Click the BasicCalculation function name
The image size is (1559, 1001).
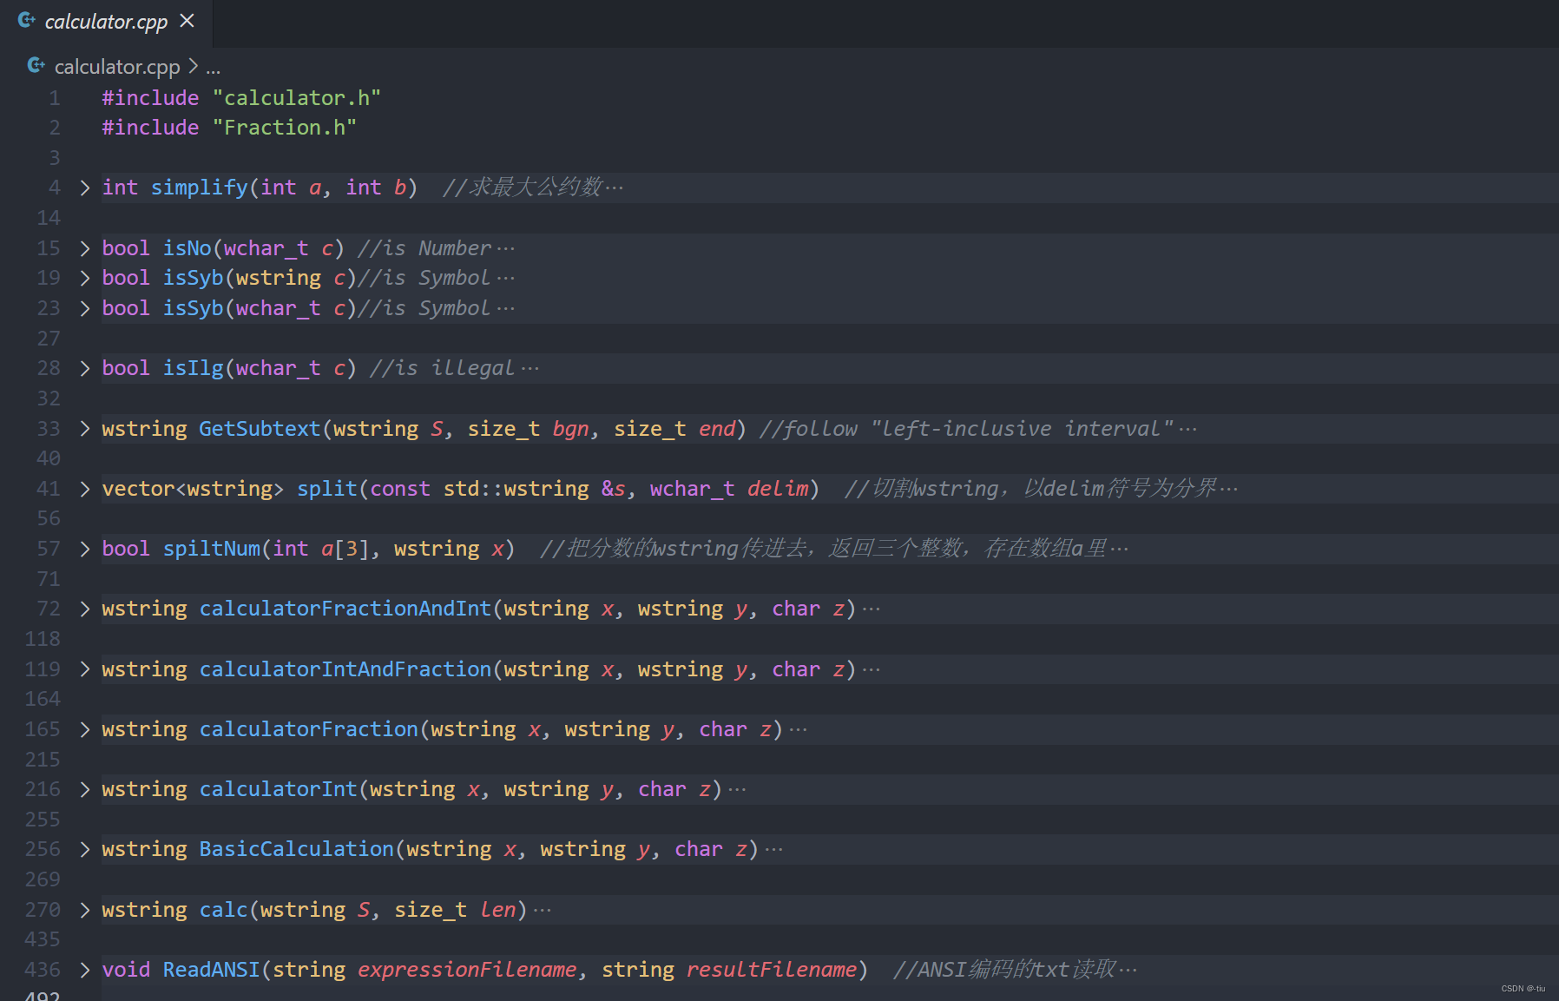(x=297, y=849)
